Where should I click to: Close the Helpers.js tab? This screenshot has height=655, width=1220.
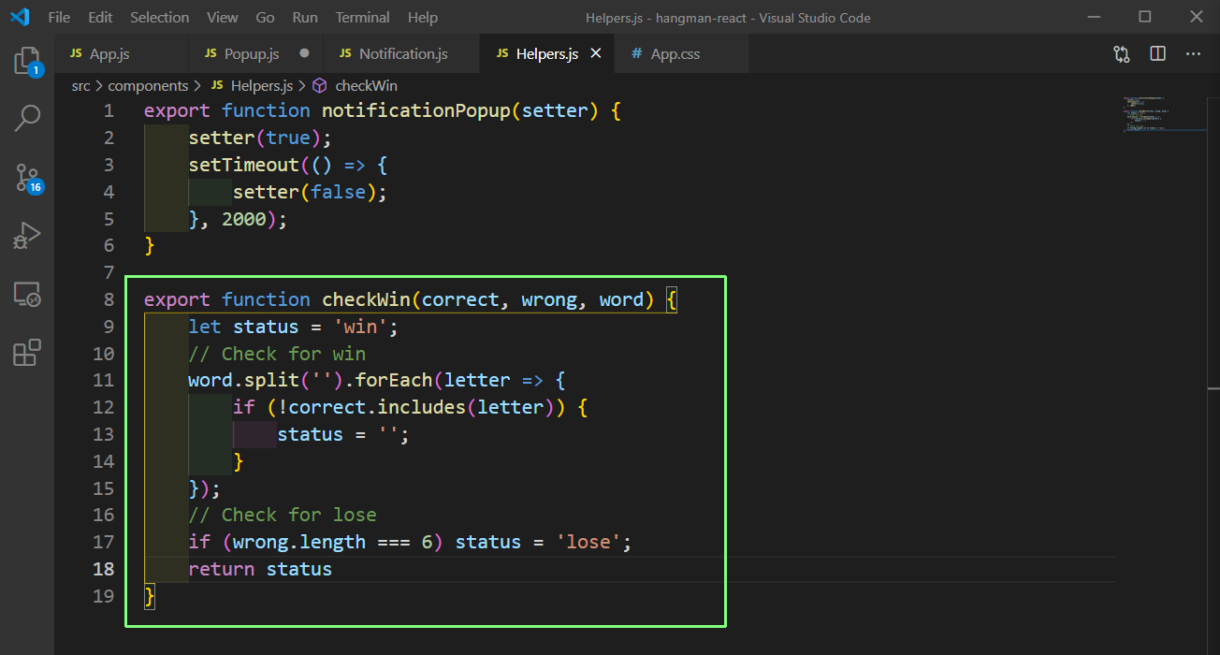[596, 54]
